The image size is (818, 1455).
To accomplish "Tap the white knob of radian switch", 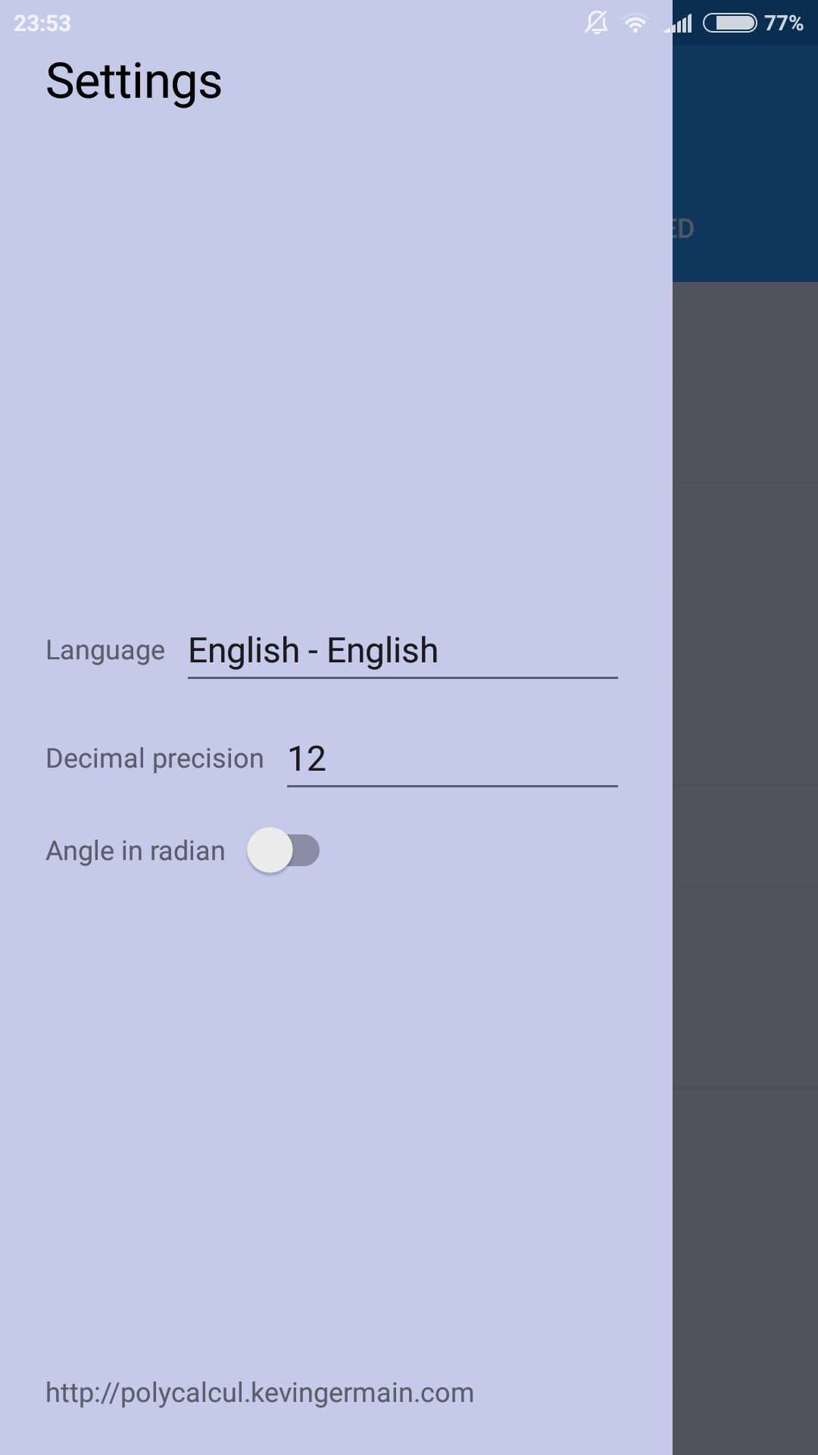I will pos(270,850).
